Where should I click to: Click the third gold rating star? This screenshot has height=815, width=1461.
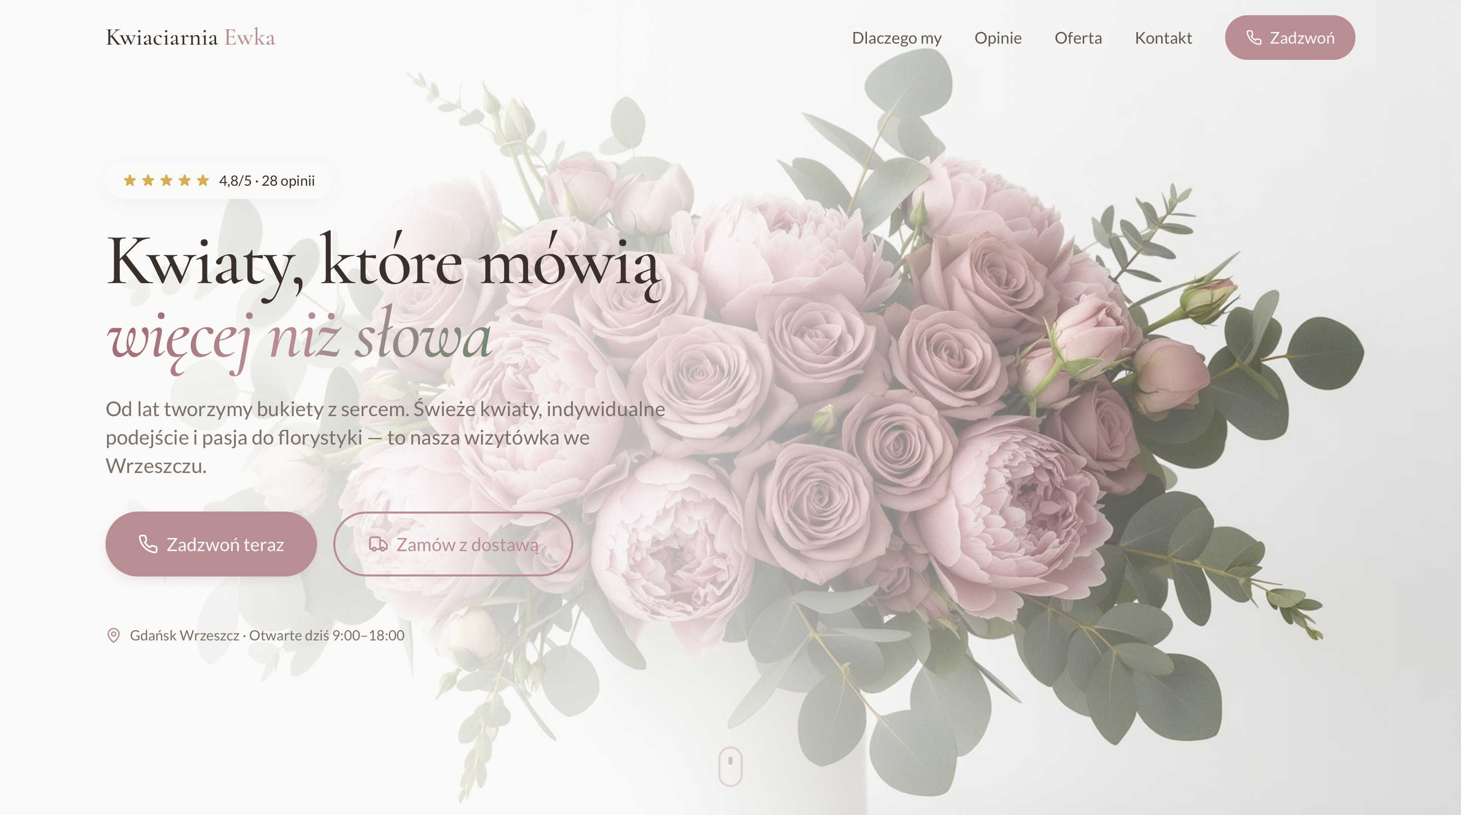[166, 181]
